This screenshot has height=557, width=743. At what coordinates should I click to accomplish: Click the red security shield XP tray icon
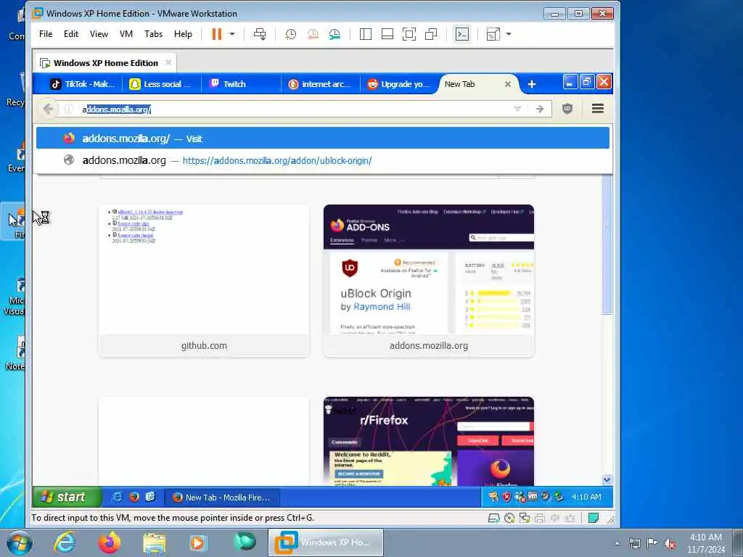tap(506, 497)
